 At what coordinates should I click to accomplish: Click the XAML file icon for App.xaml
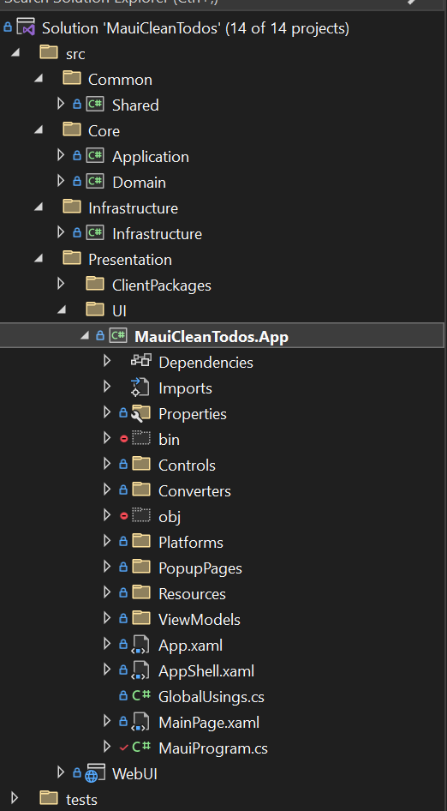point(140,645)
